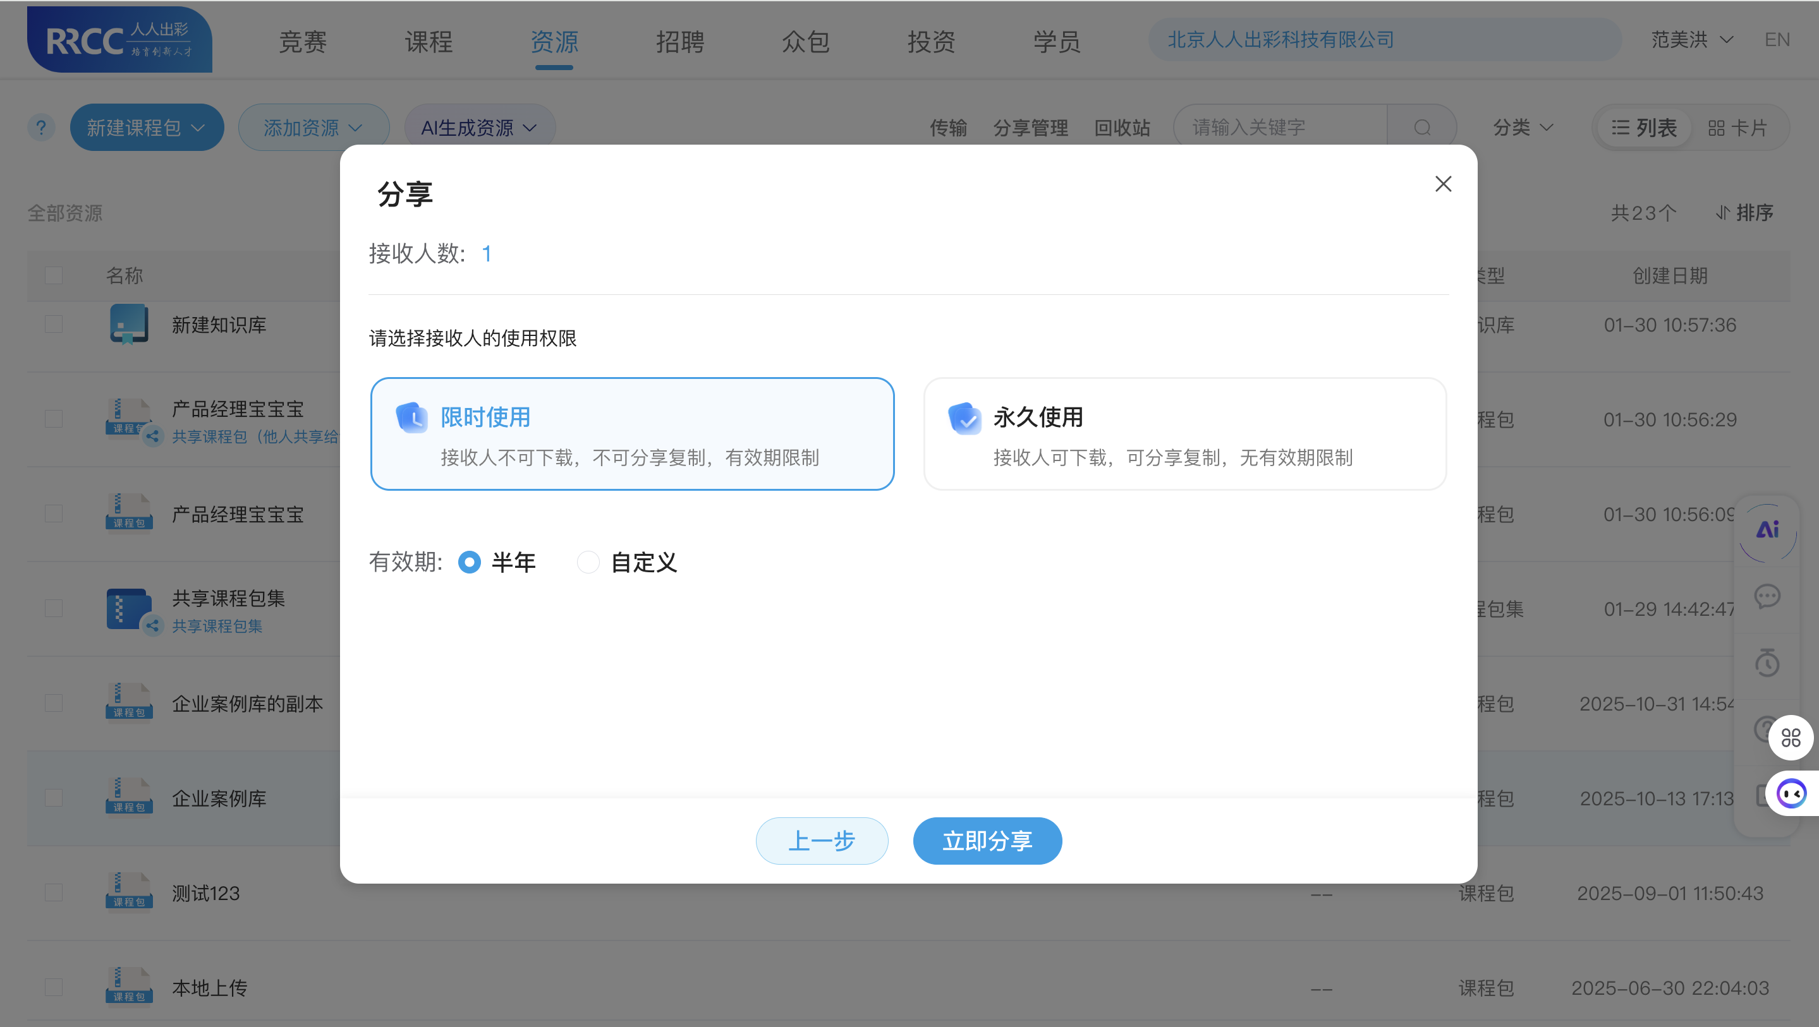The height and width of the screenshot is (1027, 1819).
Task: Click the share icon beside 共享课程包集
Action: (x=152, y=625)
